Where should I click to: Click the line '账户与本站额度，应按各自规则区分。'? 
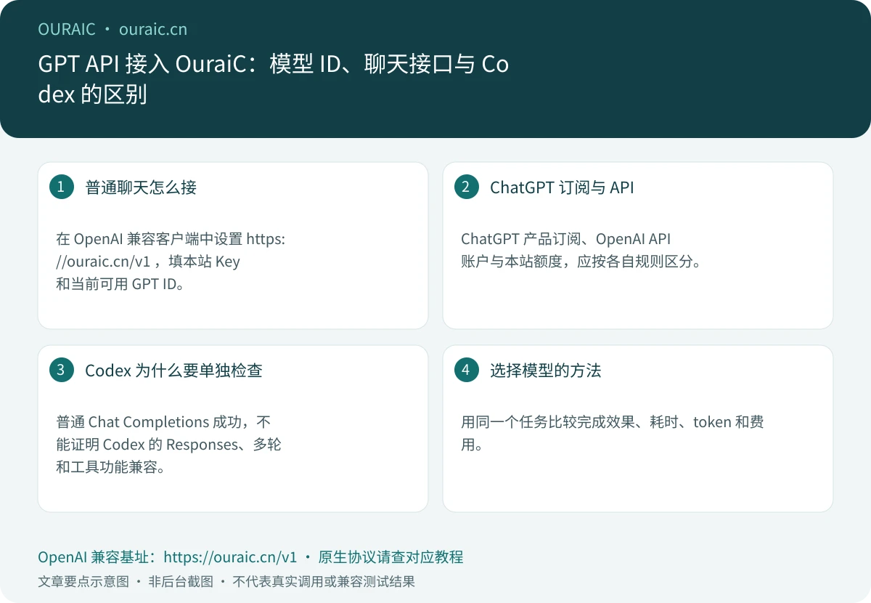click(x=582, y=262)
